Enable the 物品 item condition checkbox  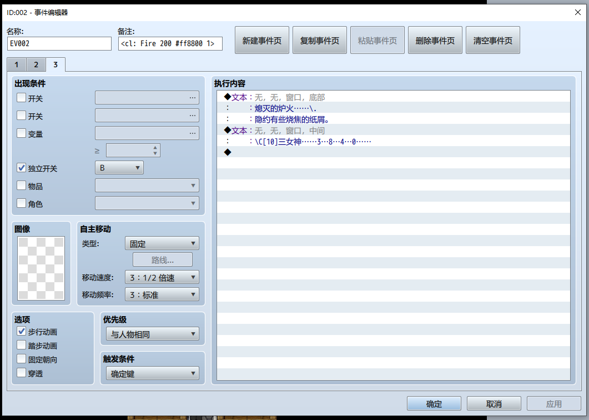click(22, 186)
